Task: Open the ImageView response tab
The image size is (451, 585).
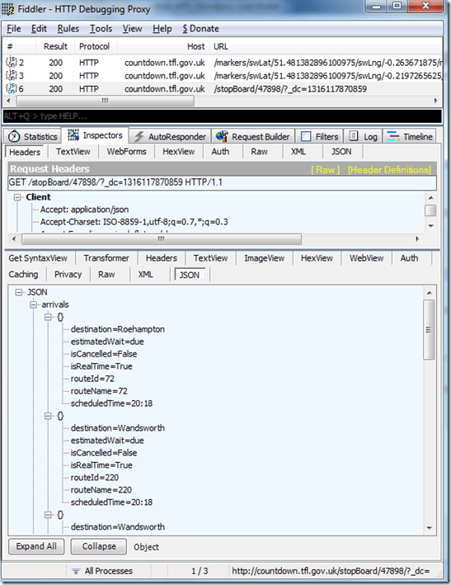Action: [265, 258]
